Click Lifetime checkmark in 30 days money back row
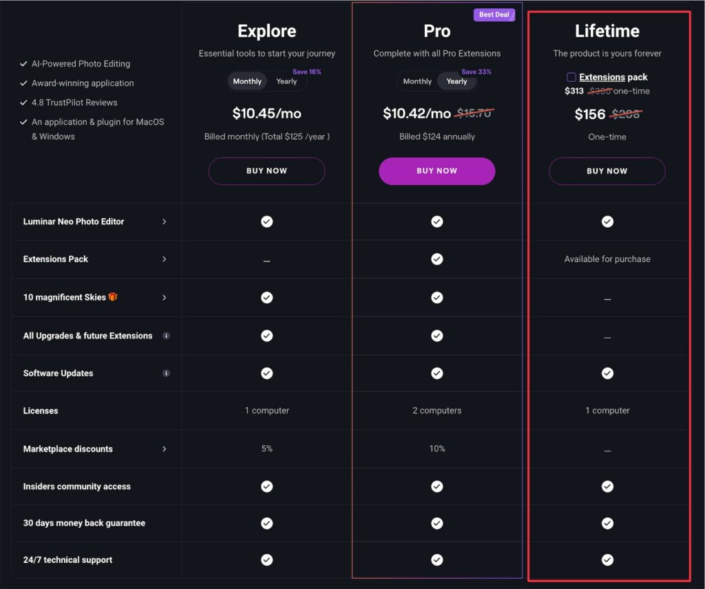The width and height of the screenshot is (705, 589). coord(607,524)
